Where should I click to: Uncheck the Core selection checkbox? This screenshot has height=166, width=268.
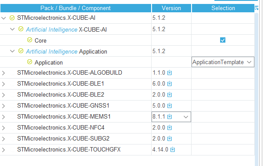pos(223,40)
